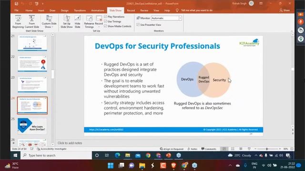Select slide 25 Why Learn Azure DevOps thumbnail
Image resolution: width=305 pixels, height=171 pixels.
tap(32, 126)
